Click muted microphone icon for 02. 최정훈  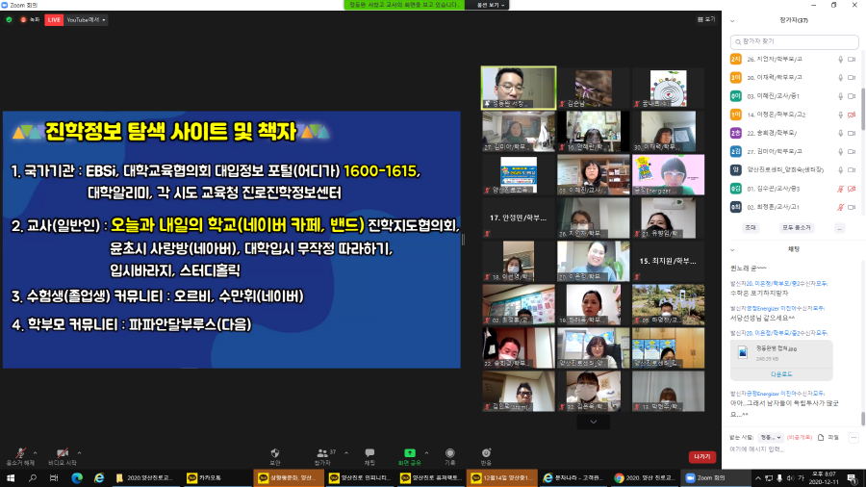point(841,207)
